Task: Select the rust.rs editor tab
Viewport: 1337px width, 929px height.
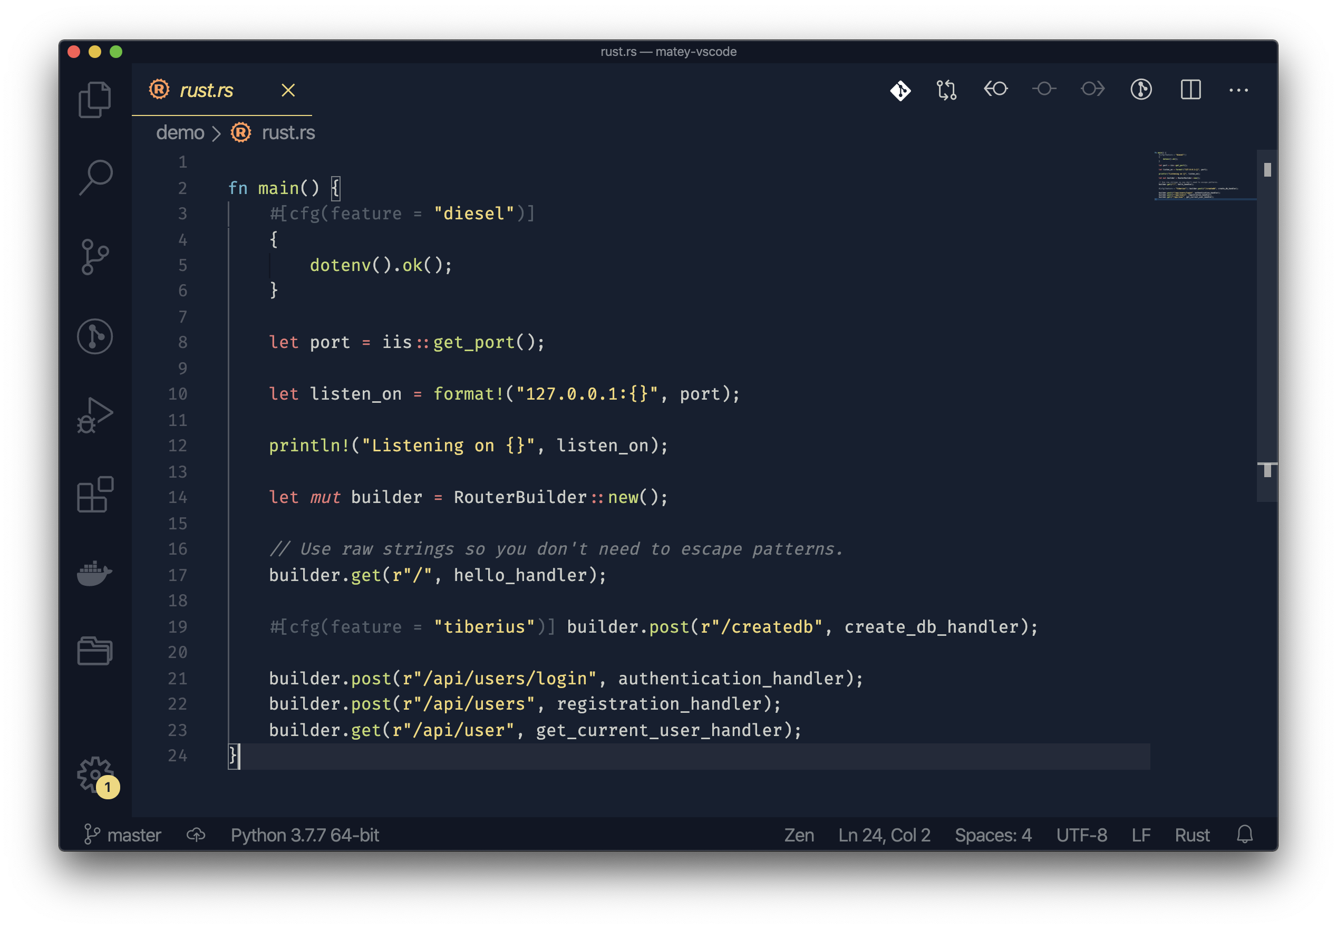Action: tap(206, 90)
